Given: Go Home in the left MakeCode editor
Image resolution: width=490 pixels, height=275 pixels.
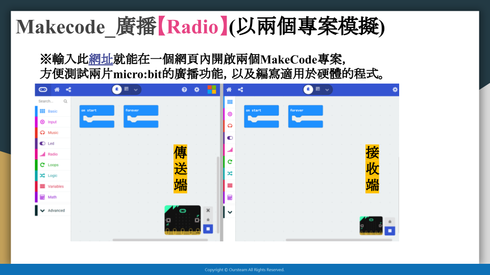Looking at the screenshot, I should tap(57, 90).
